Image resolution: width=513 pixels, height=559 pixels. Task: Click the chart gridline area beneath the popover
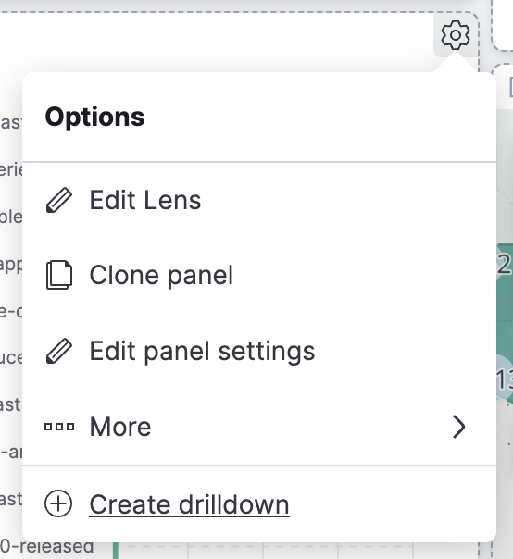click(300, 551)
